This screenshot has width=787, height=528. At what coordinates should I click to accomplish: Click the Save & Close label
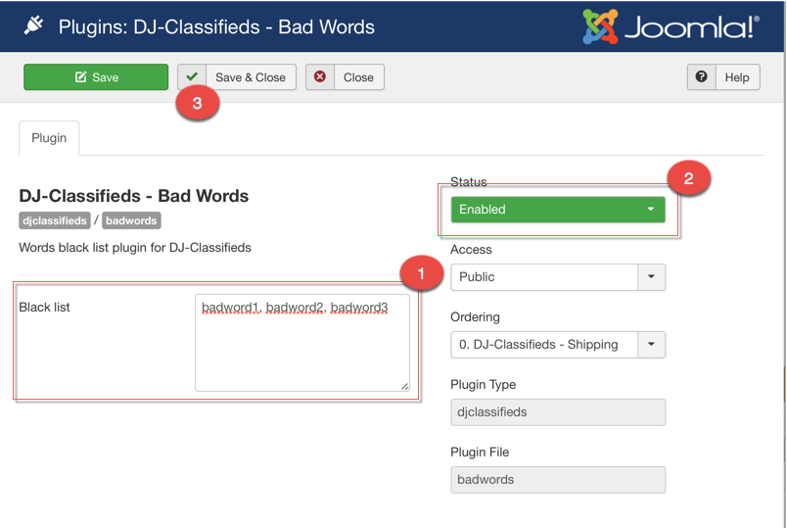point(251,77)
